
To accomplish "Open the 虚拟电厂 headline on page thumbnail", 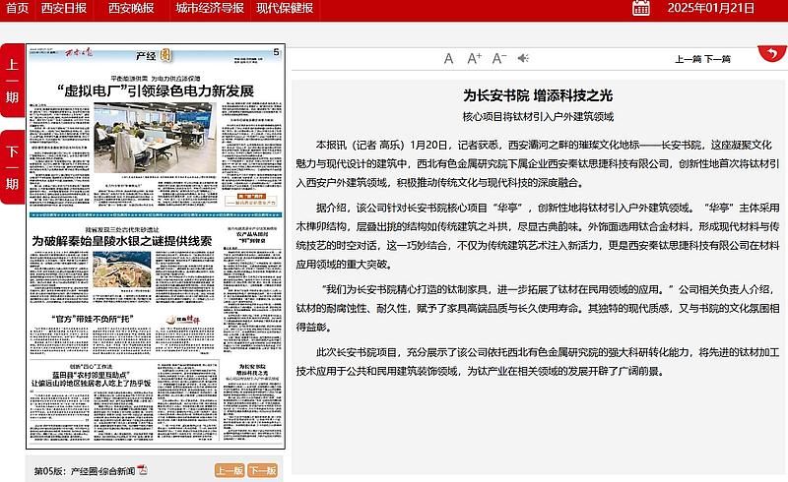I will pos(156,90).
